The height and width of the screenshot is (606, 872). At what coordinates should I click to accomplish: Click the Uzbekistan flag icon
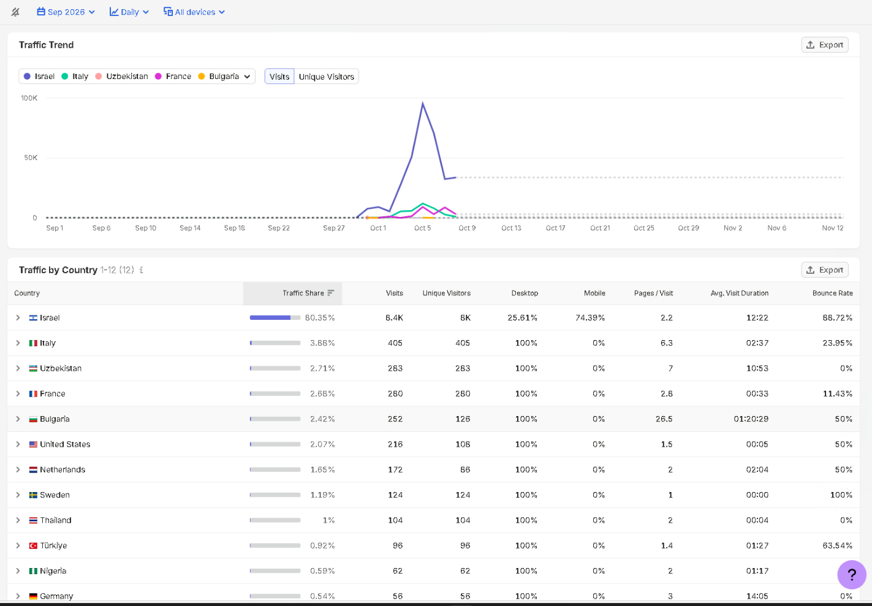(x=33, y=368)
